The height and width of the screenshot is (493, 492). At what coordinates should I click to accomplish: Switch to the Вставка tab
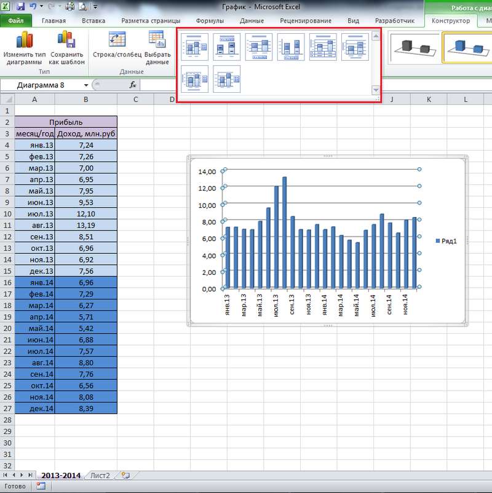93,21
